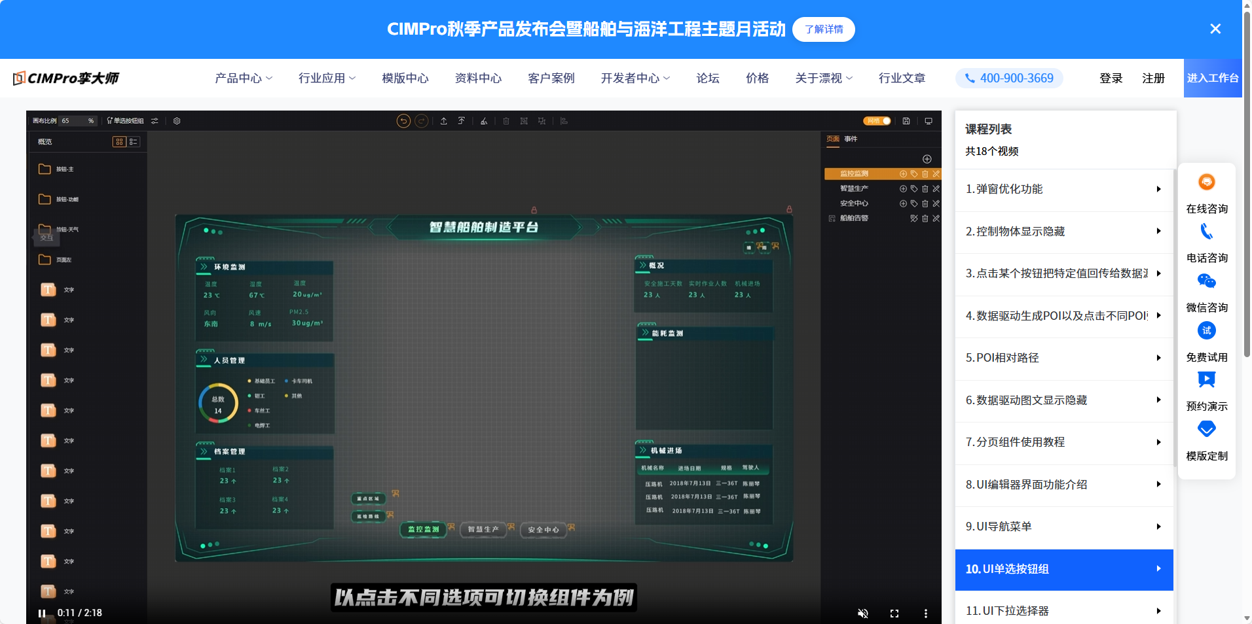The height and width of the screenshot is (624, 1252).
Task: Click the 模版定制 template customization icon
Action: [1207, 430]
